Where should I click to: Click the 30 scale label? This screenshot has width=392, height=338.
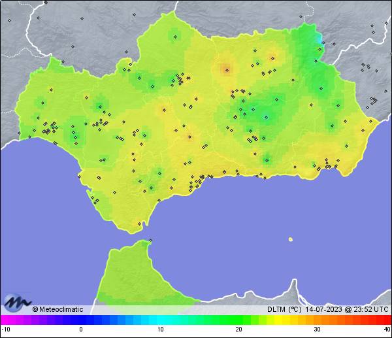[x=317, y=330]
